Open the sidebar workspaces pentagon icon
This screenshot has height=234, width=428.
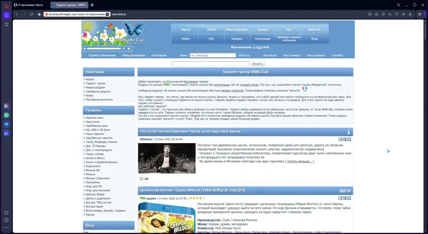tap(6, 24)
